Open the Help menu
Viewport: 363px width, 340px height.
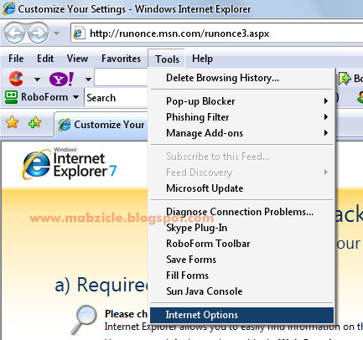[202, 59]
